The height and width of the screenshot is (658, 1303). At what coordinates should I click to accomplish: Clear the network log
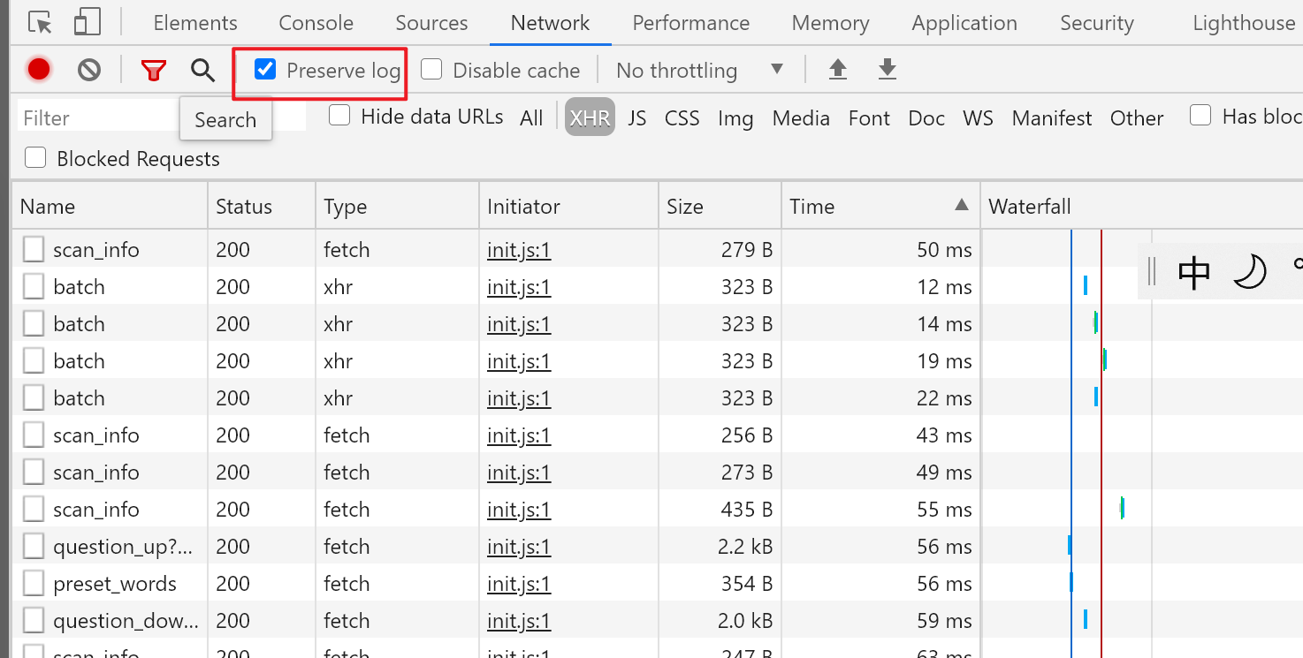coord(89,70)
